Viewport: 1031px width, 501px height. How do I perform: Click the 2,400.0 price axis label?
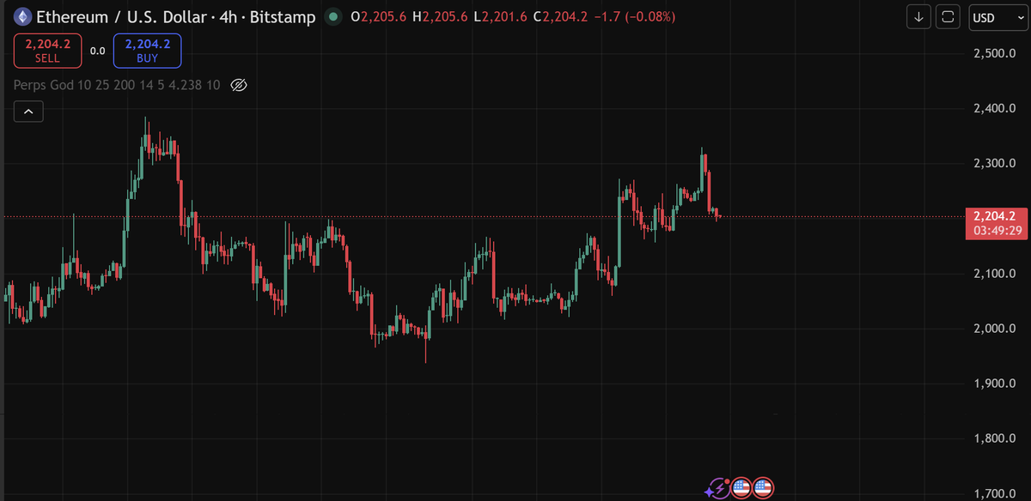coord(995,109)
